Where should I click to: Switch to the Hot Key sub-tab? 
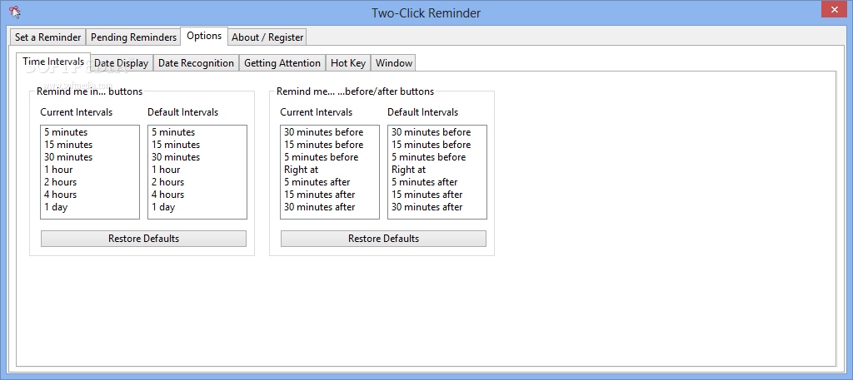(x=348, y=63)
